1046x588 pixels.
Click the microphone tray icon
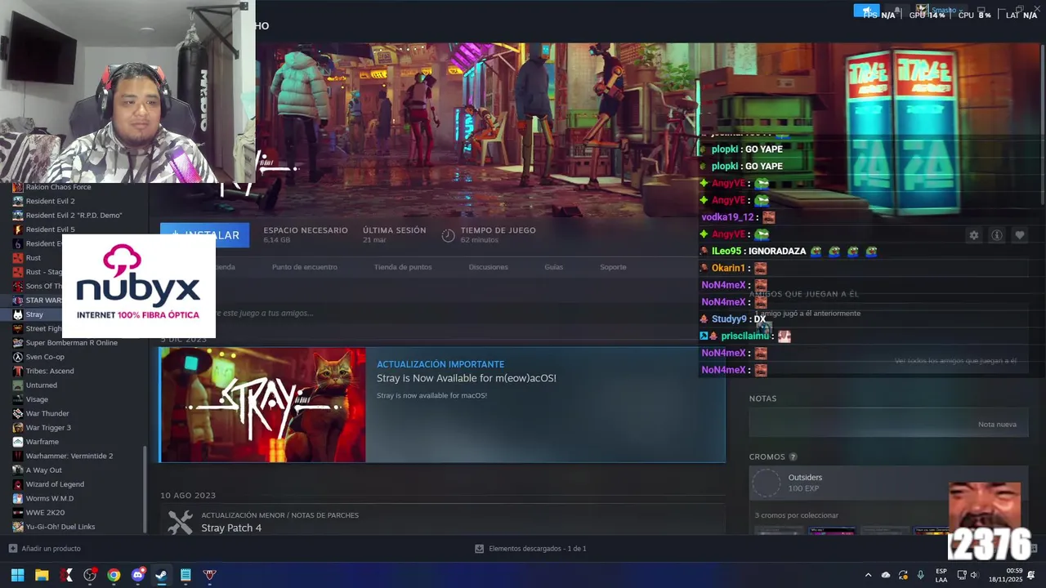tap(921, 575)
